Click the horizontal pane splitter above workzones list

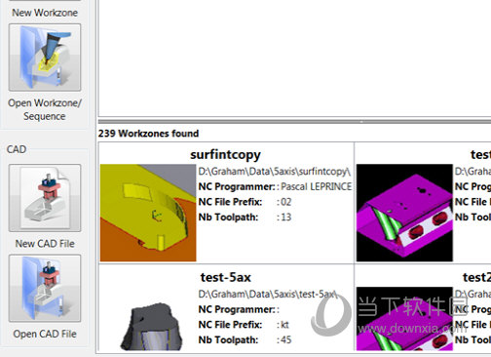294,121
